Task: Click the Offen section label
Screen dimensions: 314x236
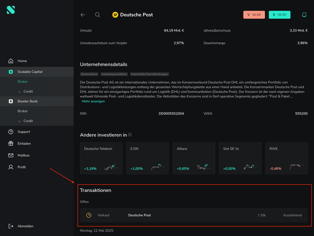Action: tap(84, 202)
